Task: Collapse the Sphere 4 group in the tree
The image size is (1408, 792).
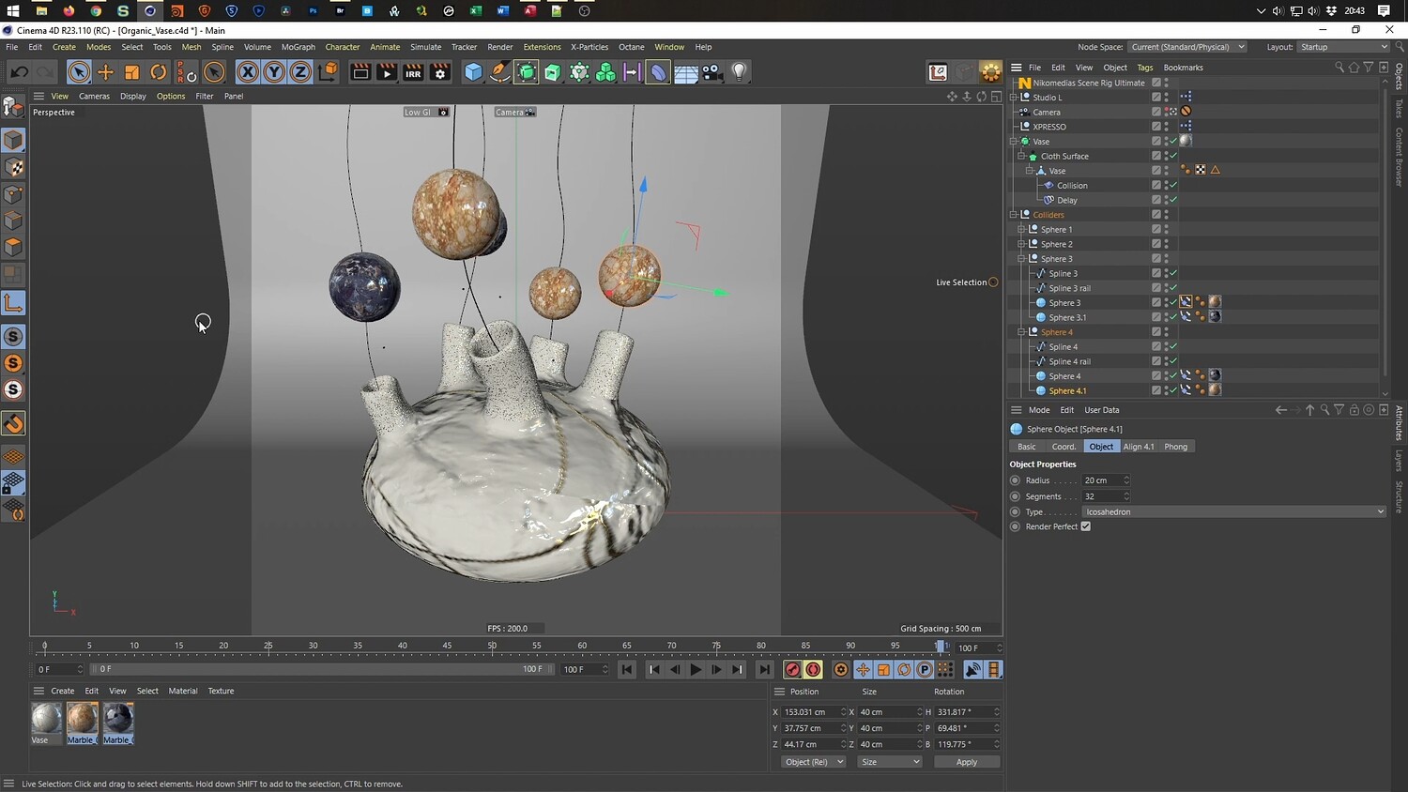Action: (x=1021, y=332)
